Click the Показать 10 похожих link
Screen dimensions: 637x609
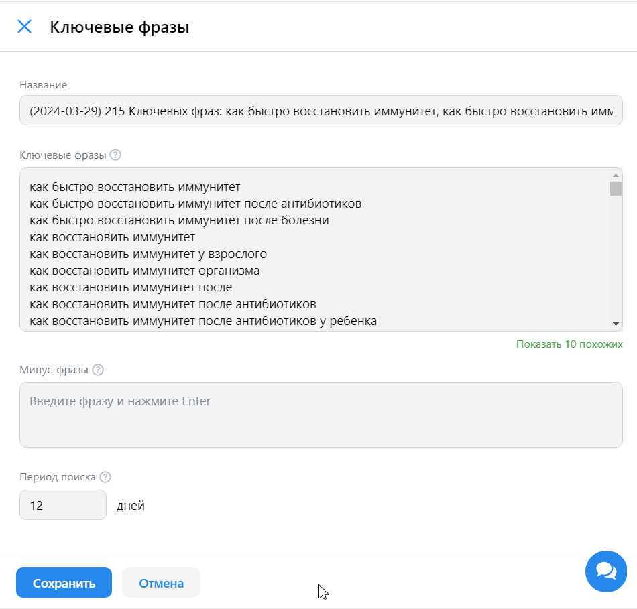click(x=569, y=344)
